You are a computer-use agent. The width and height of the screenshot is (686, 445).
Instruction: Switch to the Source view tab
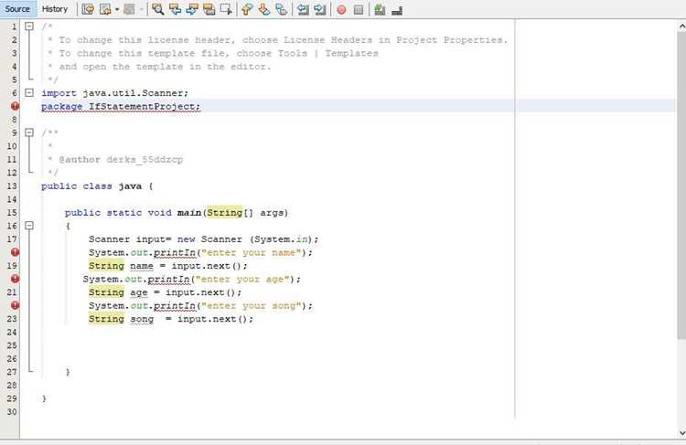(17, 9)
